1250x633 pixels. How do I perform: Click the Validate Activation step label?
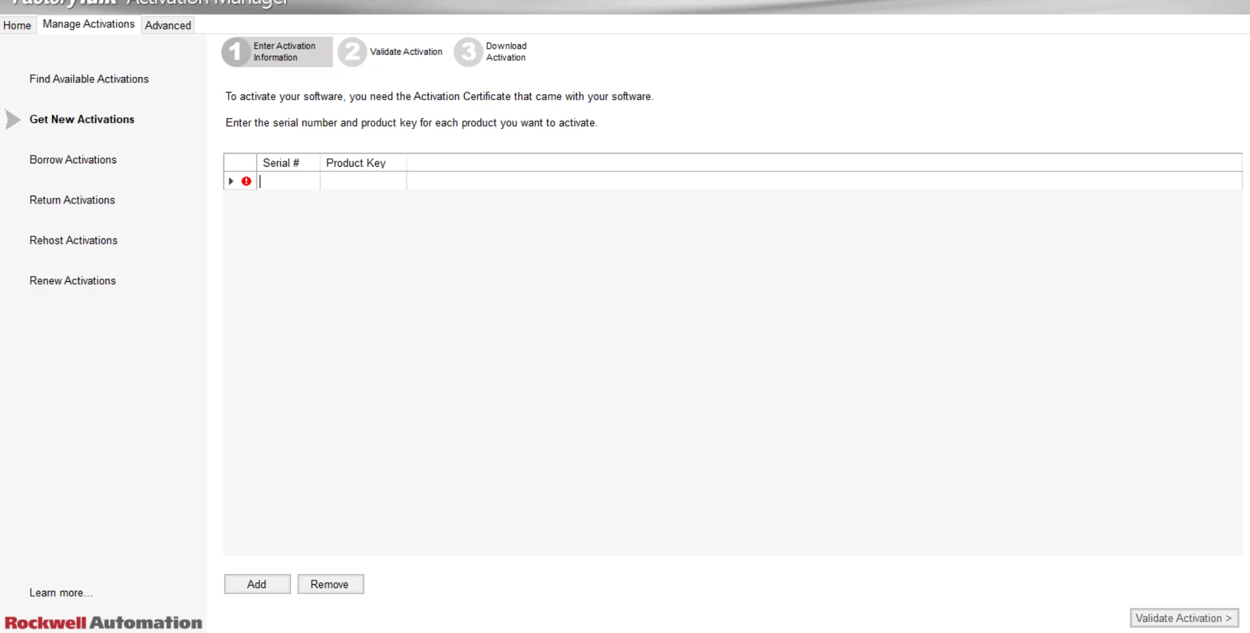point(406,52)
